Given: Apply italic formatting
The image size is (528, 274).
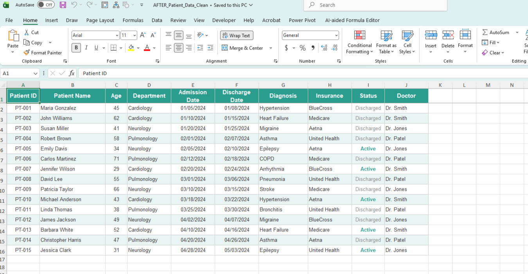Looking at the screenshot, I should (x=86, y=48).
